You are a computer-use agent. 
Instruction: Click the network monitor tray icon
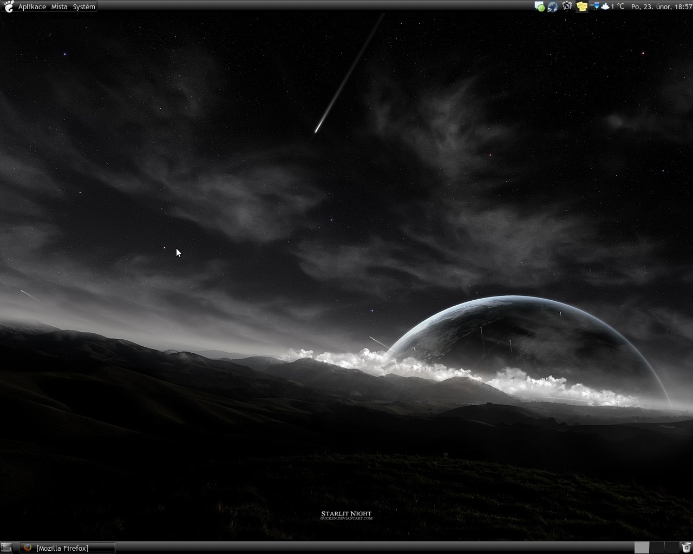pyautogui.click(x=596, y=6)
